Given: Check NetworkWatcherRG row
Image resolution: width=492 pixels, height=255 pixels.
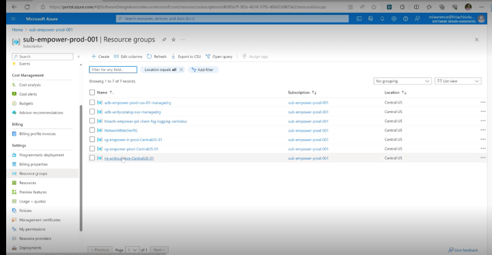Looking at the screenshot, I should (x=92, y=130).
